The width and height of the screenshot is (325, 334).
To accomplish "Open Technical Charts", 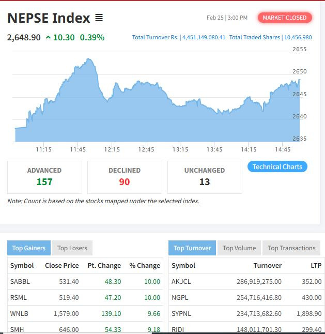I will tap(277, 166).
